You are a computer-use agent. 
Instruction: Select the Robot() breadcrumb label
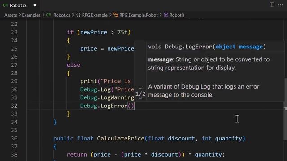click(177, 15)
